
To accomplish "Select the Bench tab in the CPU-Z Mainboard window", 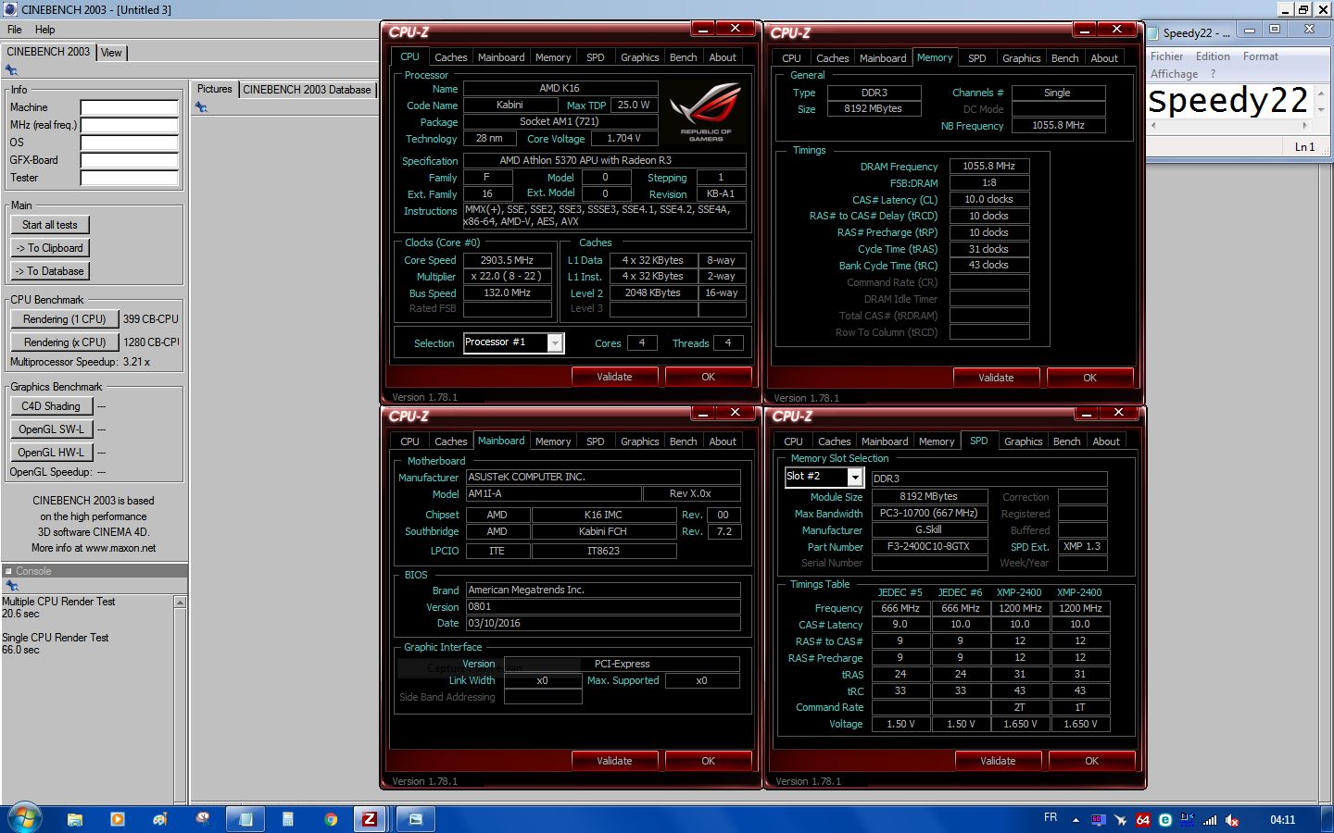I will point(683,441).
